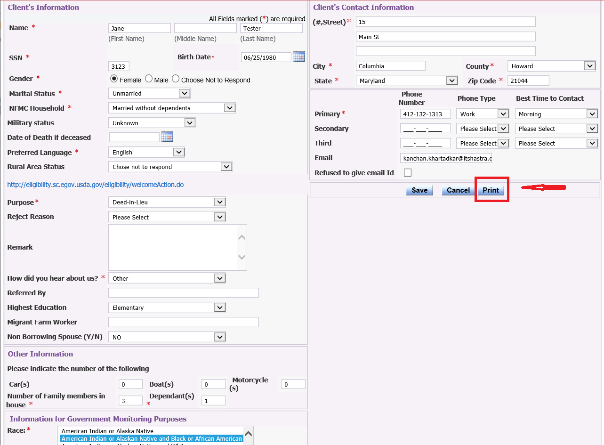Screen dimensions: 604x445
Task: Select the Male gender option
Action: click(x=149, y=79)
